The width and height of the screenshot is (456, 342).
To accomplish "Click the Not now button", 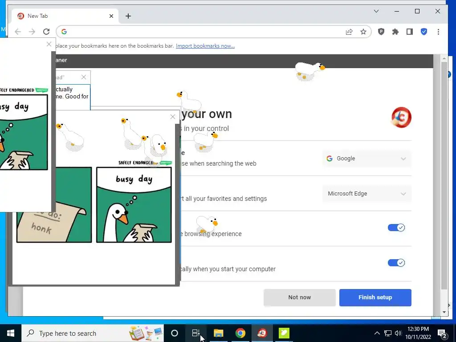I will tap(300, 297).
